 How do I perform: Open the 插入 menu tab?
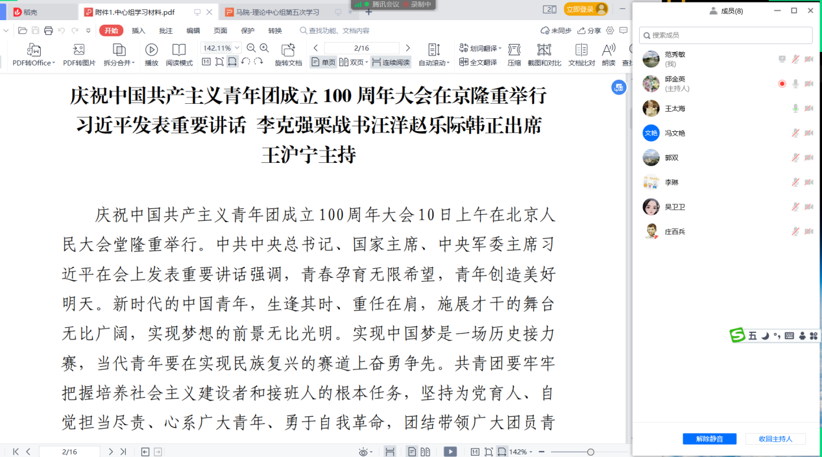[x=138, y=31]
